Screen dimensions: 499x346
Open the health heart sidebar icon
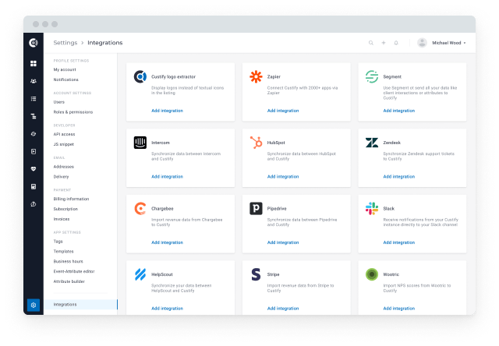click(34, 169)
